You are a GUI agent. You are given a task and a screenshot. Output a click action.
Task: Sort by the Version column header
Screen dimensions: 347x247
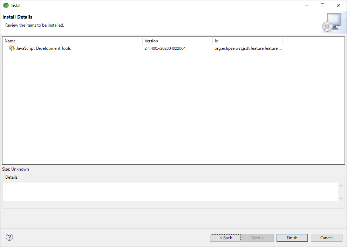point(177,41)
